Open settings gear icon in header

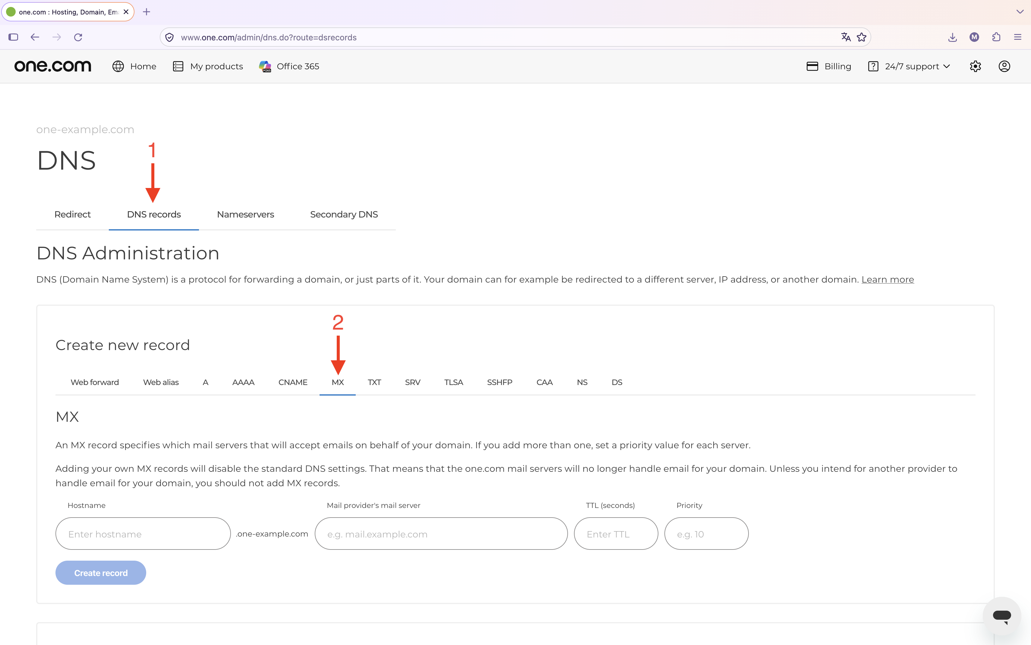click(x=976, y=66)
